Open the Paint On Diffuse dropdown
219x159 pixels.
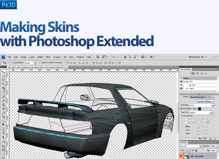[x=201, y=113]
